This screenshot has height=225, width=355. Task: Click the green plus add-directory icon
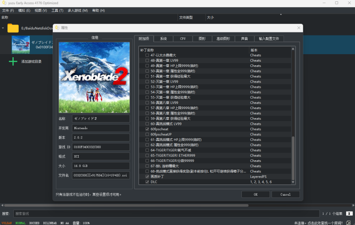13,61
